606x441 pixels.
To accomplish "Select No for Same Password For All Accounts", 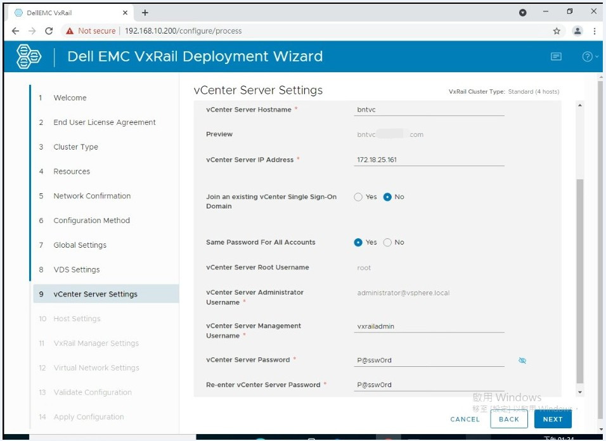I will coord(387,243).
